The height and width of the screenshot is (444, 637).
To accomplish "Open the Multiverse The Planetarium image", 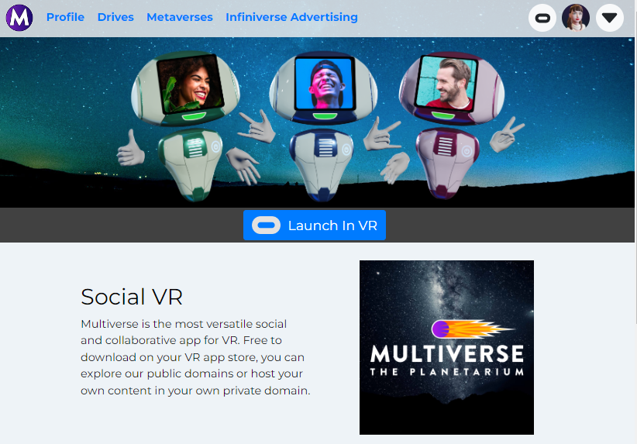I will pos(446,347).
